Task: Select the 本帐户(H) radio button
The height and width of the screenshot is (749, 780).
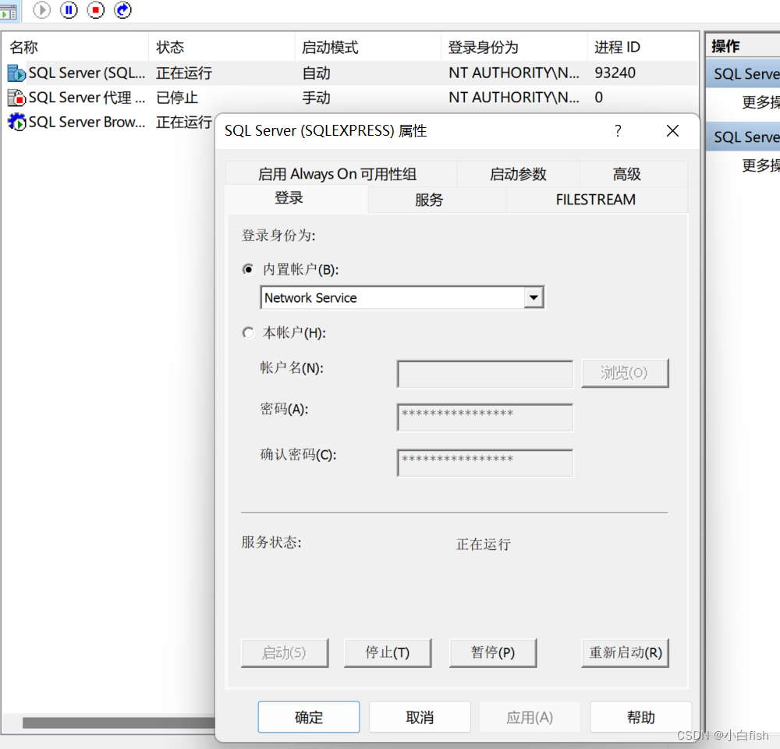Action: click(248, 332)
